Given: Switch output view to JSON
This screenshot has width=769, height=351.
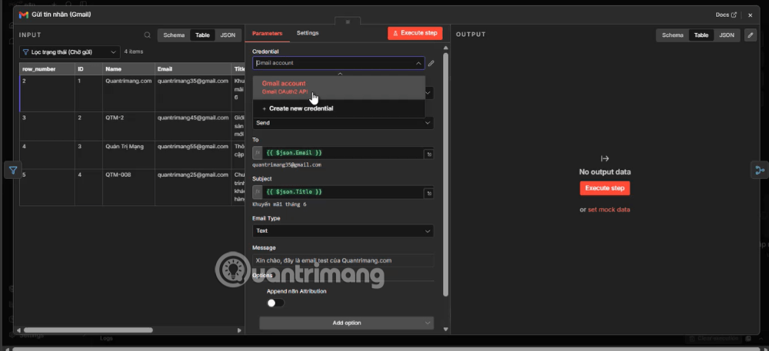Looking at the screenshot, I should pyautogui.click(x=727, y=35).
